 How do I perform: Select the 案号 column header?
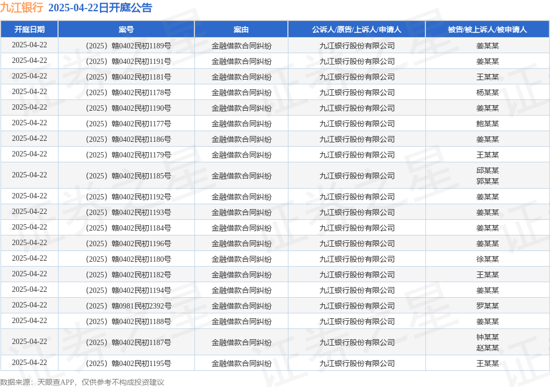(126, 30)
